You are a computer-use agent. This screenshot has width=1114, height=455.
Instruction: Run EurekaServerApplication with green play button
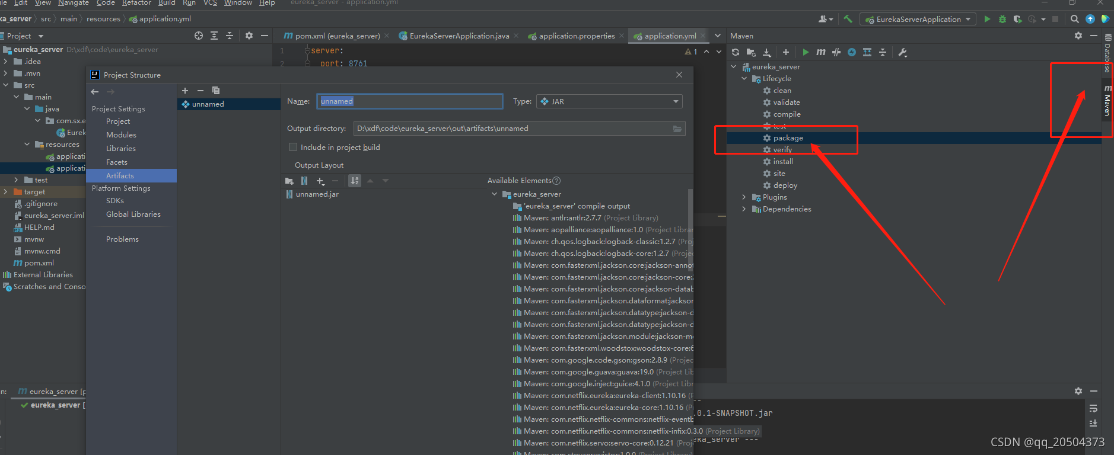tap(987, 19)
